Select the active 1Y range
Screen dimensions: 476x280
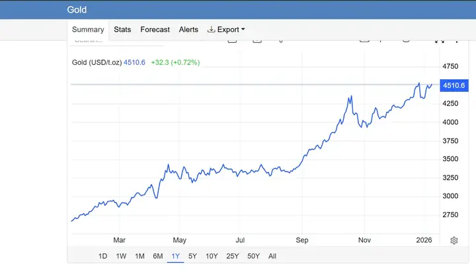click(x=175, y=256)
